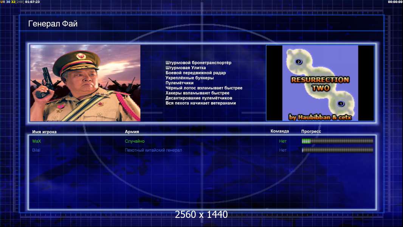Click the 00:00:00 timer at top right
Screen dimensions: 403x227
(395, 2)
